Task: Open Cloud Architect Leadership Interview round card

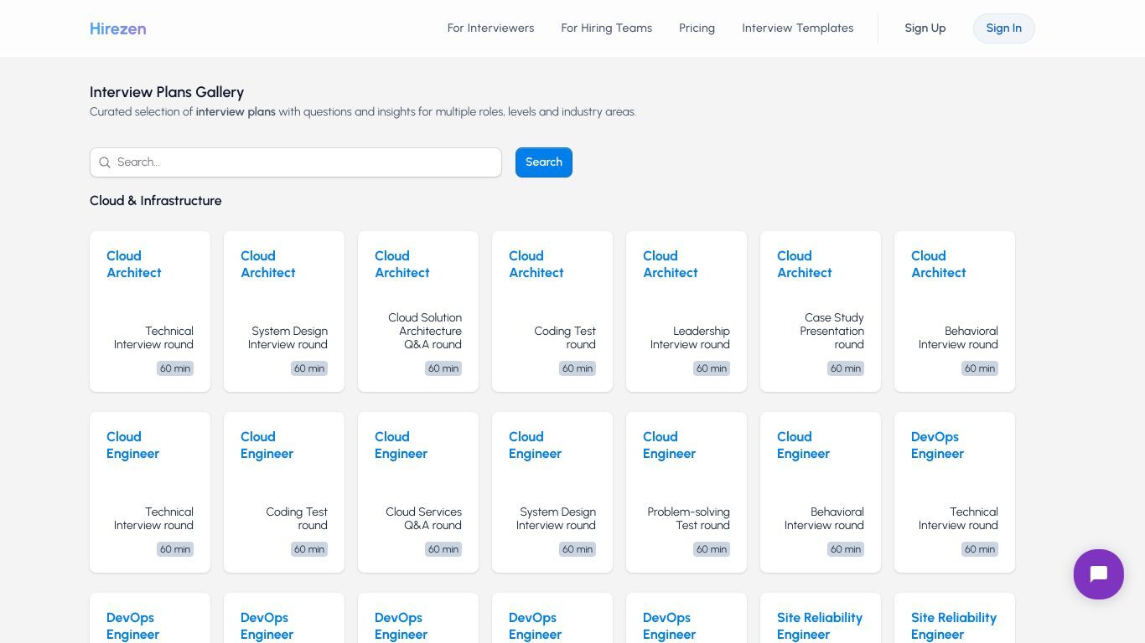Action: (x=686, y=311)
